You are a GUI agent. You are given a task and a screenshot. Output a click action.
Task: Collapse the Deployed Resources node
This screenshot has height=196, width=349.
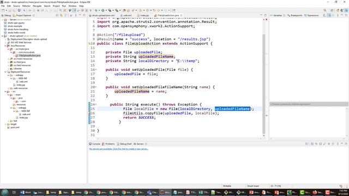pyautogui.click(x=5, y=72)
